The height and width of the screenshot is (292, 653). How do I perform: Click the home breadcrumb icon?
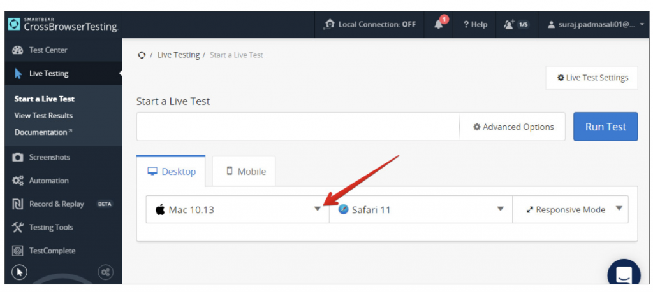[142, 55]
